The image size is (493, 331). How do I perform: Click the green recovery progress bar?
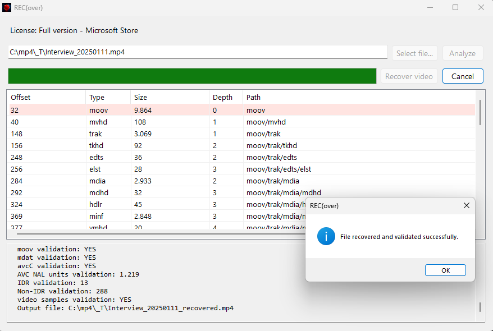[x=192, y=76]
